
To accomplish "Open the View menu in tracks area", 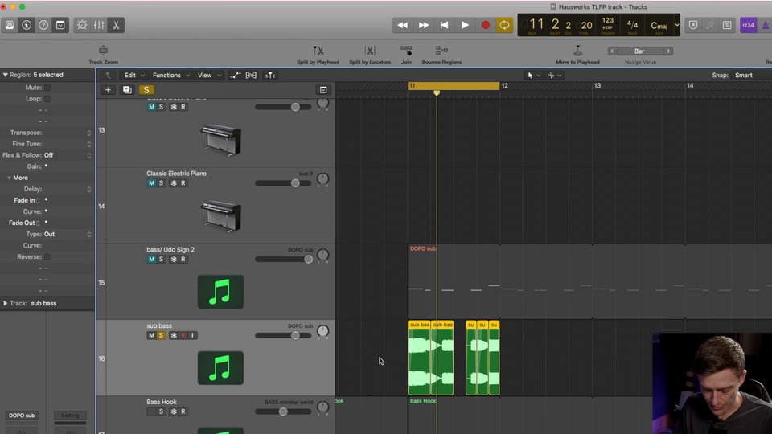I will pos(209,76).
